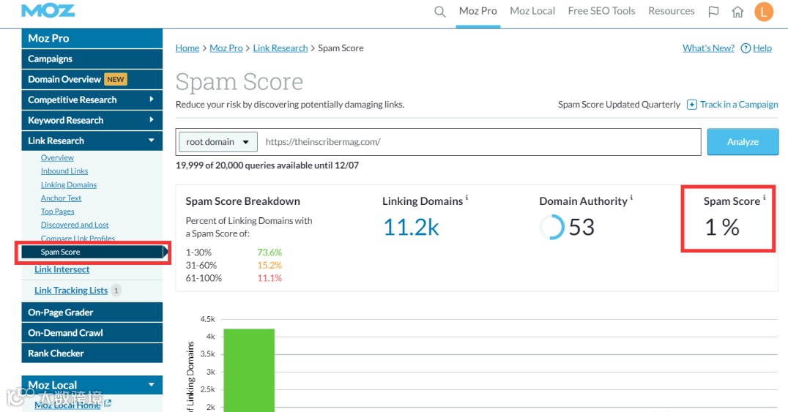Screen dimensions: 788x412
Task: Select the Spam Score sidebar item
Action: 92,252
